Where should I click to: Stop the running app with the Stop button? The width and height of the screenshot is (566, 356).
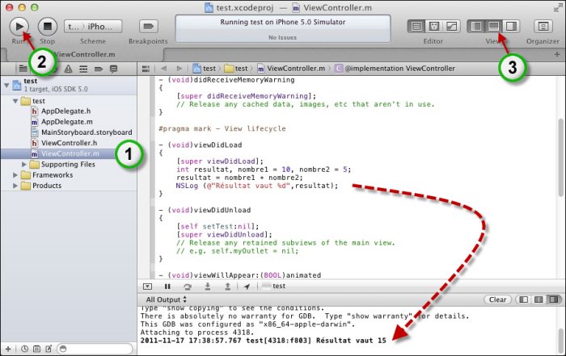48,26
